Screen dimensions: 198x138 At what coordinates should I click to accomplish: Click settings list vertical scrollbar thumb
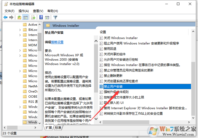(193, 89)
